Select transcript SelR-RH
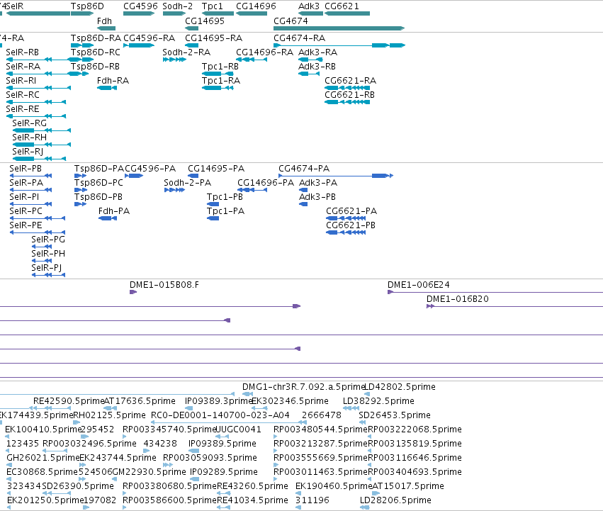 pos(42,145)
